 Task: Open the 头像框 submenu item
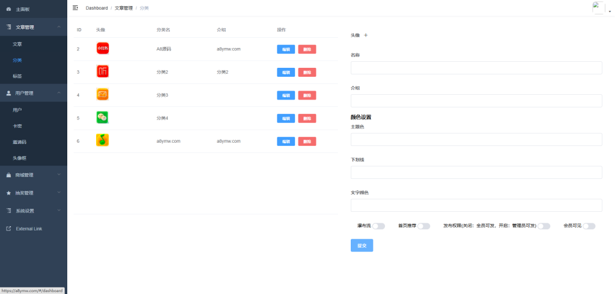[x=34, y=158]
